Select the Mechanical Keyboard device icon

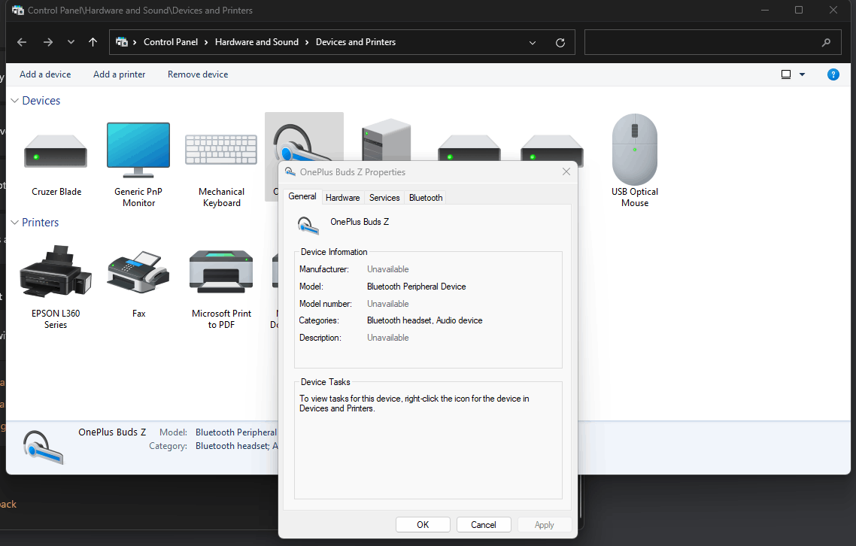[x=221, y=150]
